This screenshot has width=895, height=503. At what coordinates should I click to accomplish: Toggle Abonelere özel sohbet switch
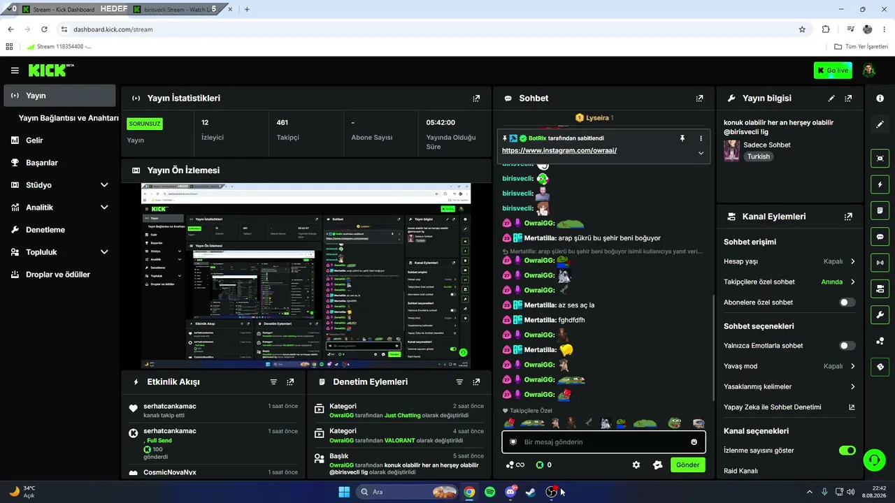847,302
